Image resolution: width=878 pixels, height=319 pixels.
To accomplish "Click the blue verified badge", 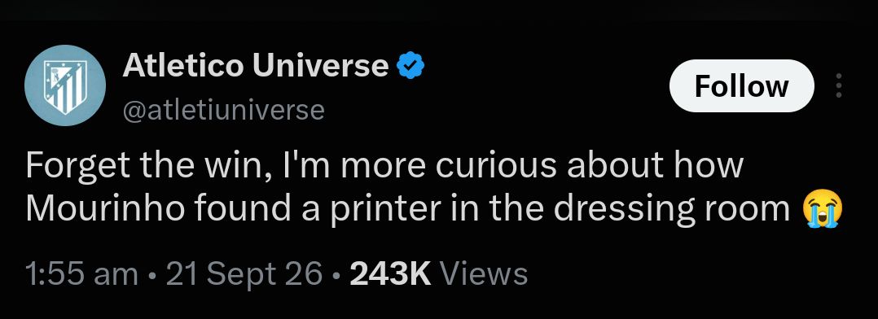I will tap(410, 65).
